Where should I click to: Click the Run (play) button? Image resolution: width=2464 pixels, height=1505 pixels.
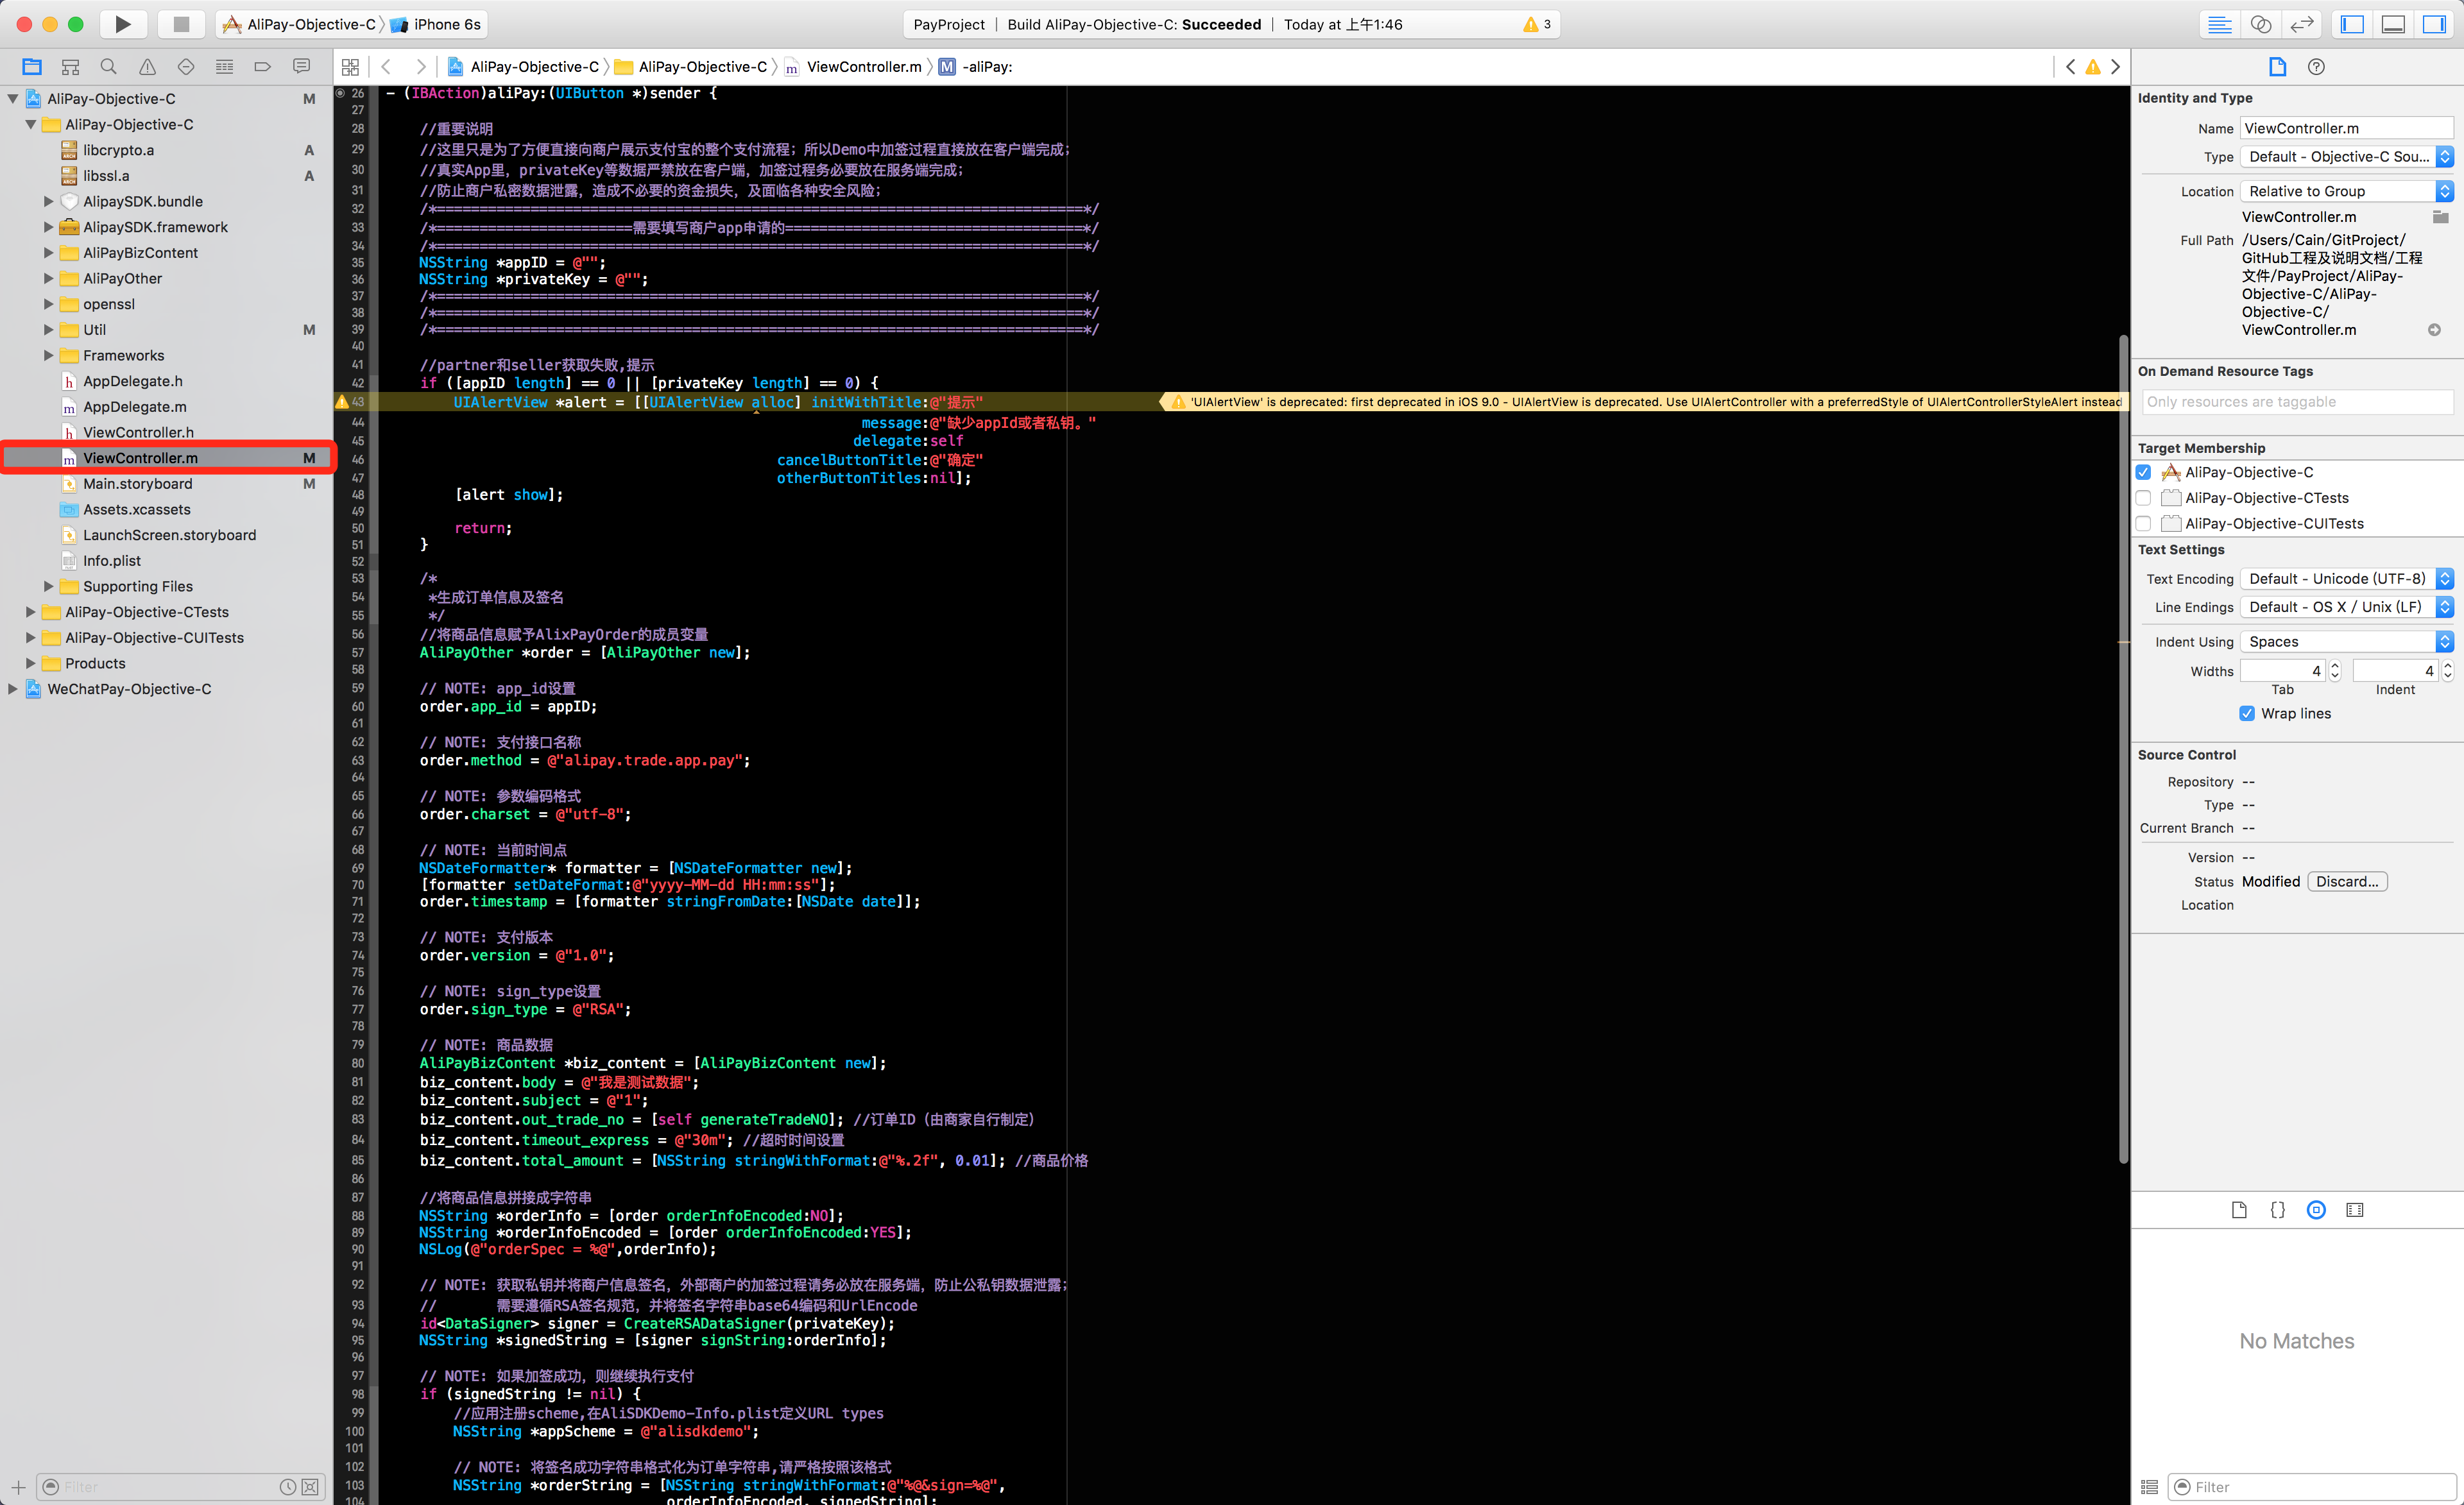tap(122, 24)
